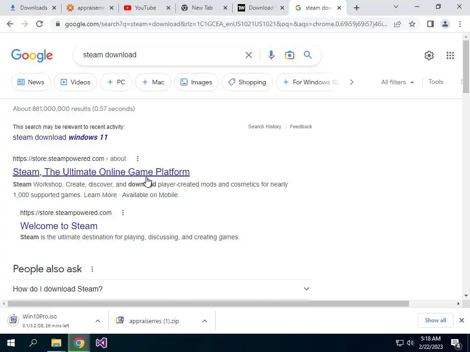Open Windows Start menu
Screen dimensions: 470x352
11,343
